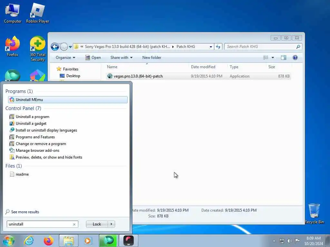Screen dimensions: 330x247
Task: Click the search magnifier icon in Explorer
Action: coord(298,47)
